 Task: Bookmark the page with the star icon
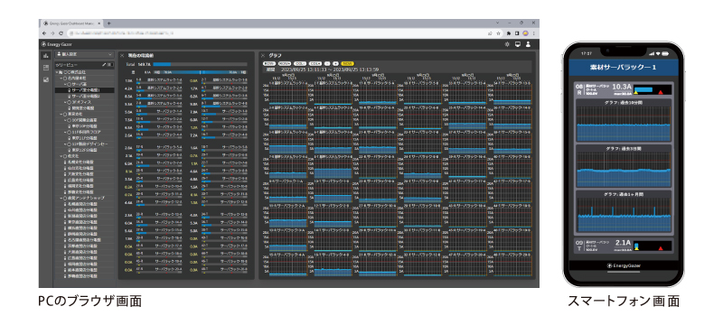click(x=499, y=33)
